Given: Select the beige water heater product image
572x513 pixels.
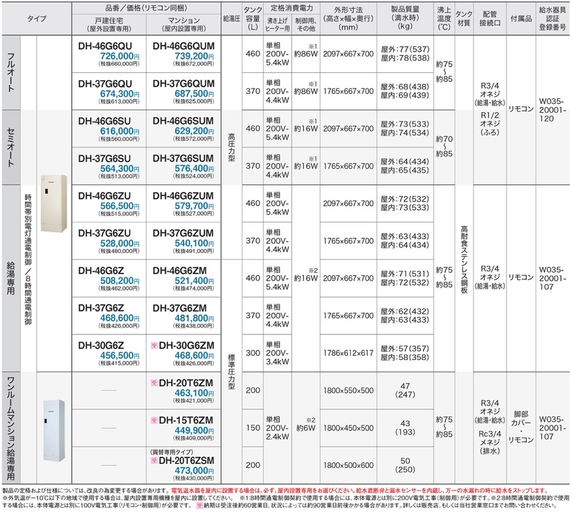Looking at the screenshot, I should 54,204.
